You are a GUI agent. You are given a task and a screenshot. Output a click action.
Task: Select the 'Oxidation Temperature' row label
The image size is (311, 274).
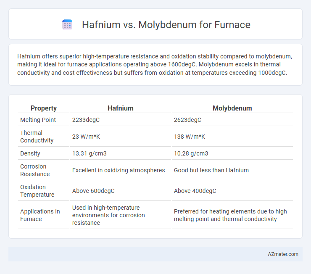click(x=37, y=191)
